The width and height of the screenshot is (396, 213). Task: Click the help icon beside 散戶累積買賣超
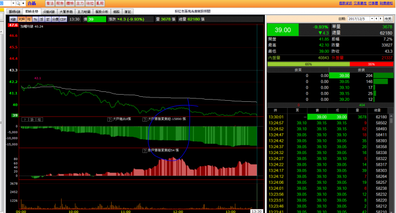tap(145, 151)
